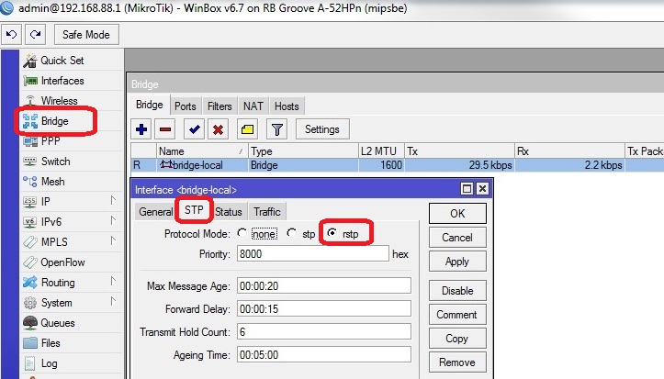Toggle Safe Mode button
This screenshot has width=664, height=379.
click(x=86, y=35)
